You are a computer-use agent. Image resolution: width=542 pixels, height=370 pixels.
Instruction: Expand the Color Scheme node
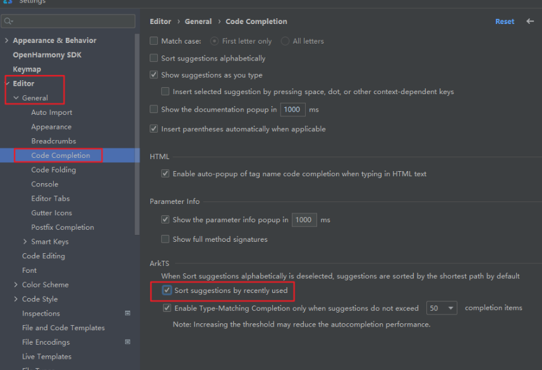point(16,285)
